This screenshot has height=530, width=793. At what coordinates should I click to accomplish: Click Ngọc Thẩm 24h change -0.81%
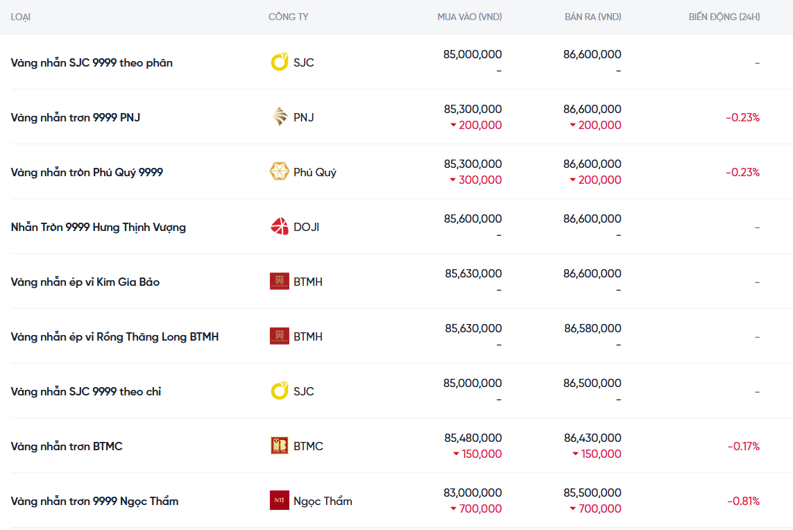click(744, 501)
